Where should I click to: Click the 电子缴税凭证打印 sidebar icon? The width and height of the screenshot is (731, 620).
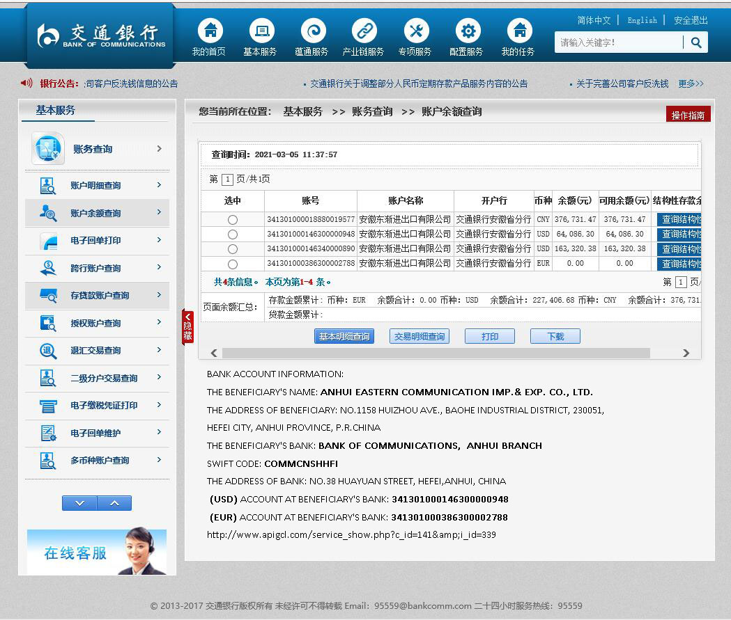pyautogui.click(x=48, y=406)
